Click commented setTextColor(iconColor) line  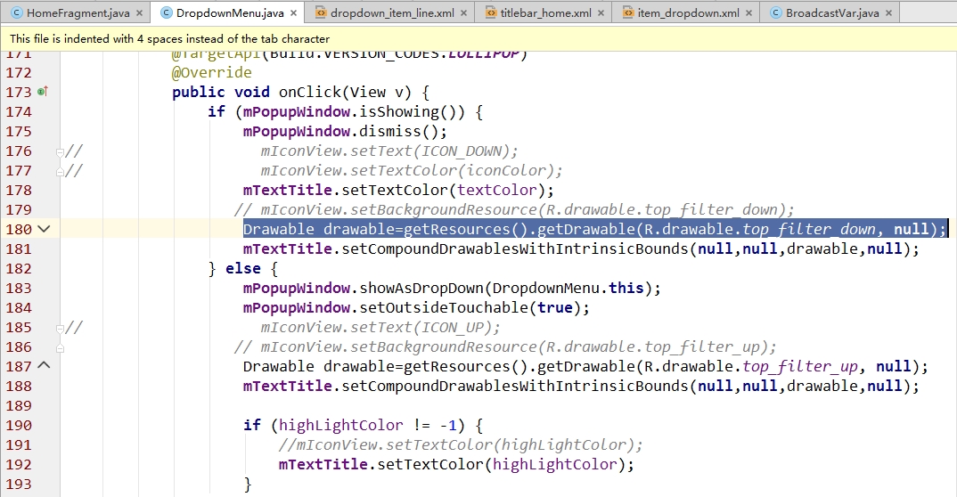[412, 170]
